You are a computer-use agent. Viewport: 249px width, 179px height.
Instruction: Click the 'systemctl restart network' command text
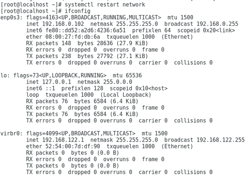105,4
